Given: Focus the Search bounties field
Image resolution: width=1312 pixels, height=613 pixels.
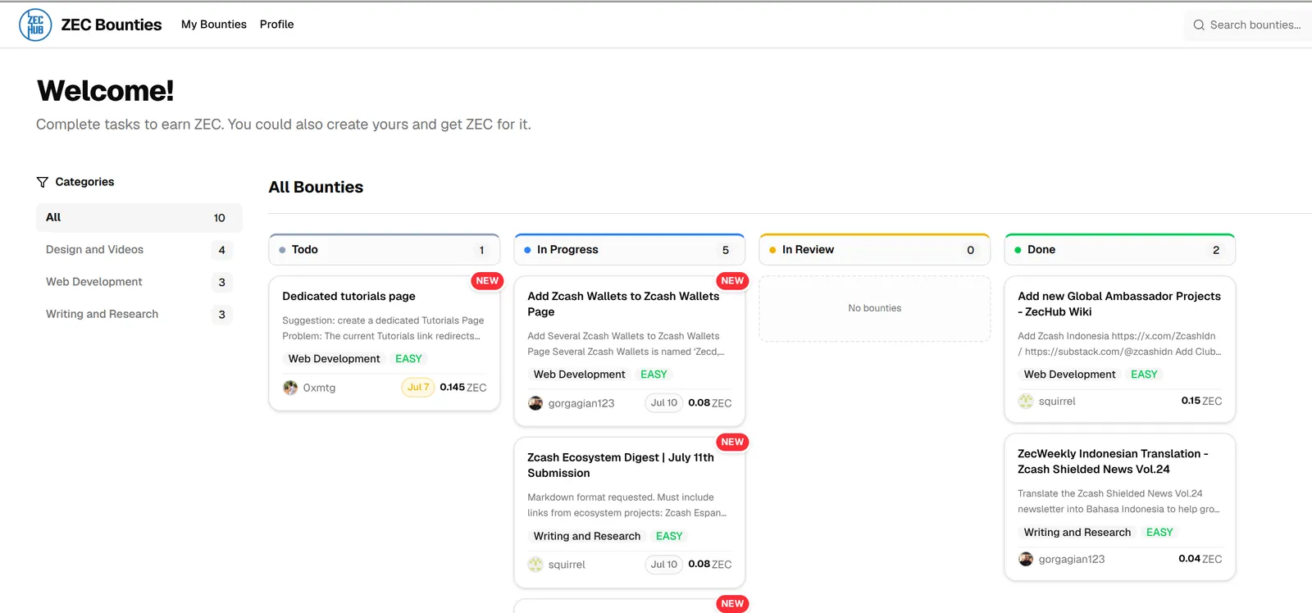Looking at the screenshot, I should pyautogui.click(x=1248, y=25).
